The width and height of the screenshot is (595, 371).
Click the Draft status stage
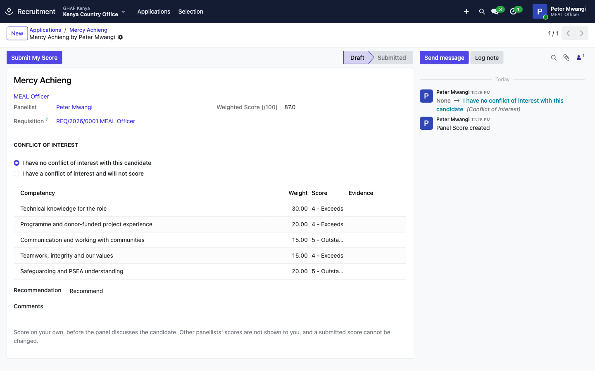point(357,58)
